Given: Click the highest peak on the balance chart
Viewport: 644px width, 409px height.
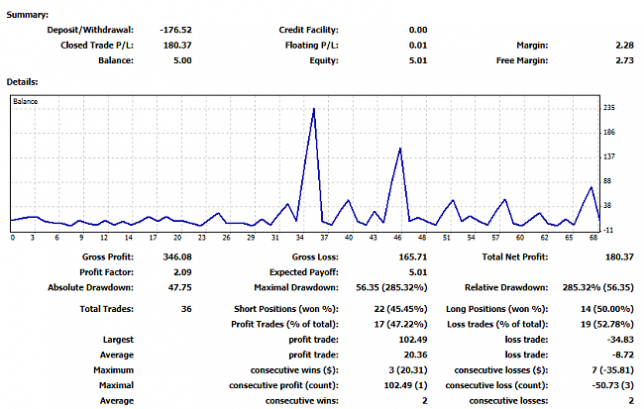Looking at the screenshot, I should tap(314, 109).
